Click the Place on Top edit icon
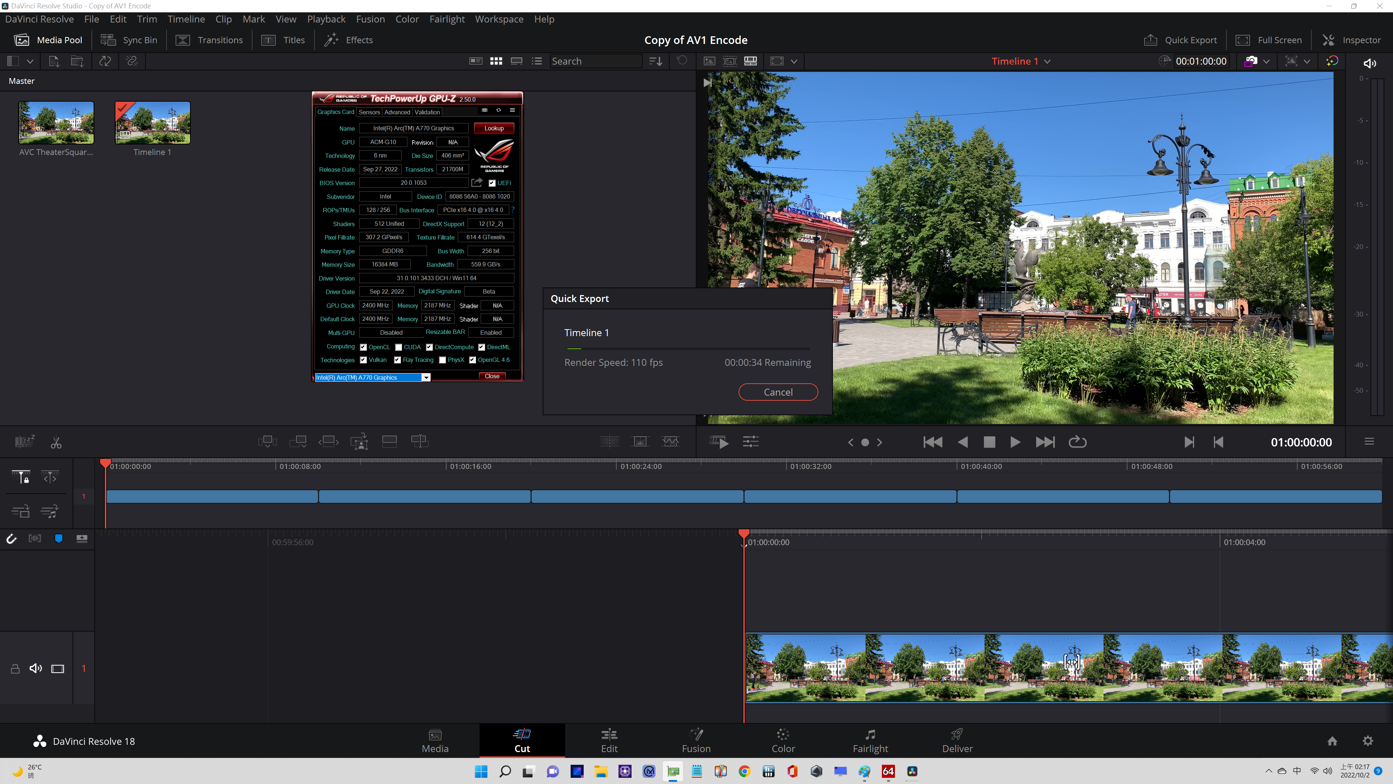 389,442
